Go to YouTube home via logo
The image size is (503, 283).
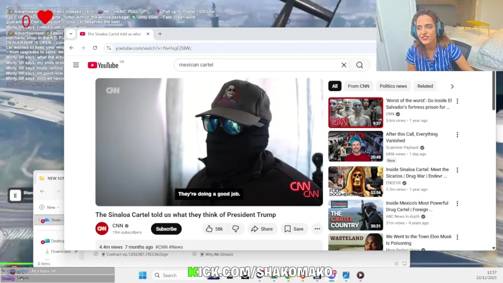point(103,65)
